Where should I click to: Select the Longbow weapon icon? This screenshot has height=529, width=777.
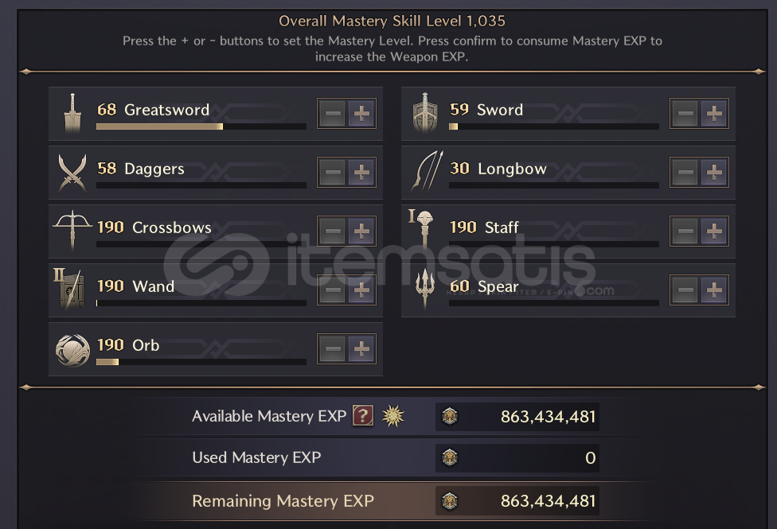click(x=425, y=173)
